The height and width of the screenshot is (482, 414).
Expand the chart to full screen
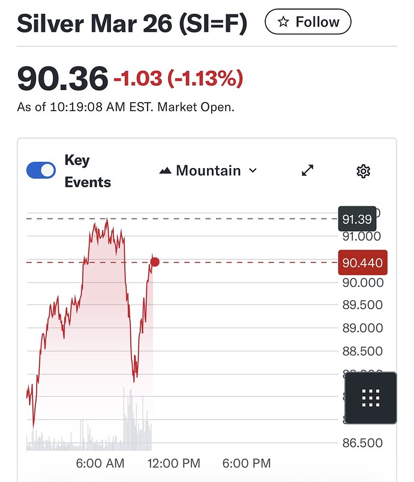click(x=308, y=171)
